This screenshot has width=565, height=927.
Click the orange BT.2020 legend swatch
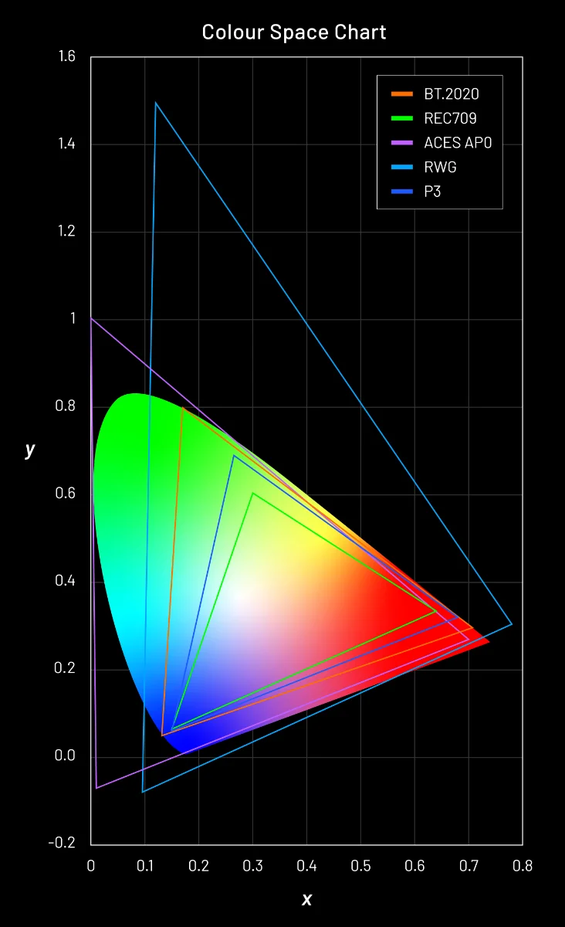402,94
